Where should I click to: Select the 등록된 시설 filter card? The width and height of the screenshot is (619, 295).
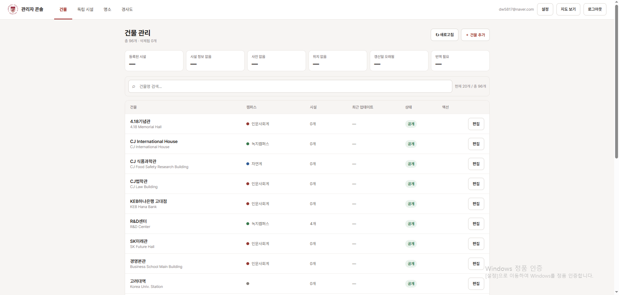point(154,61)
